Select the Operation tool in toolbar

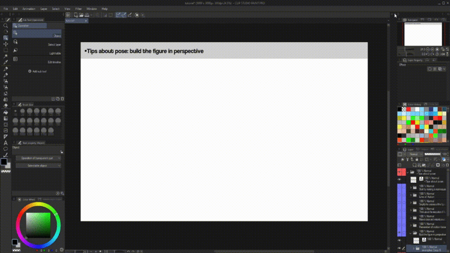[x=6, y=38]
